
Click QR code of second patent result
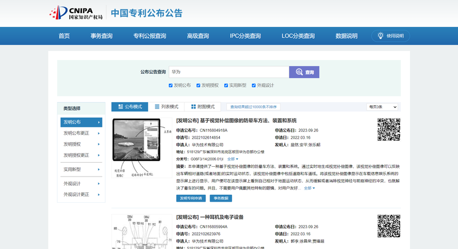click(389, 226)
